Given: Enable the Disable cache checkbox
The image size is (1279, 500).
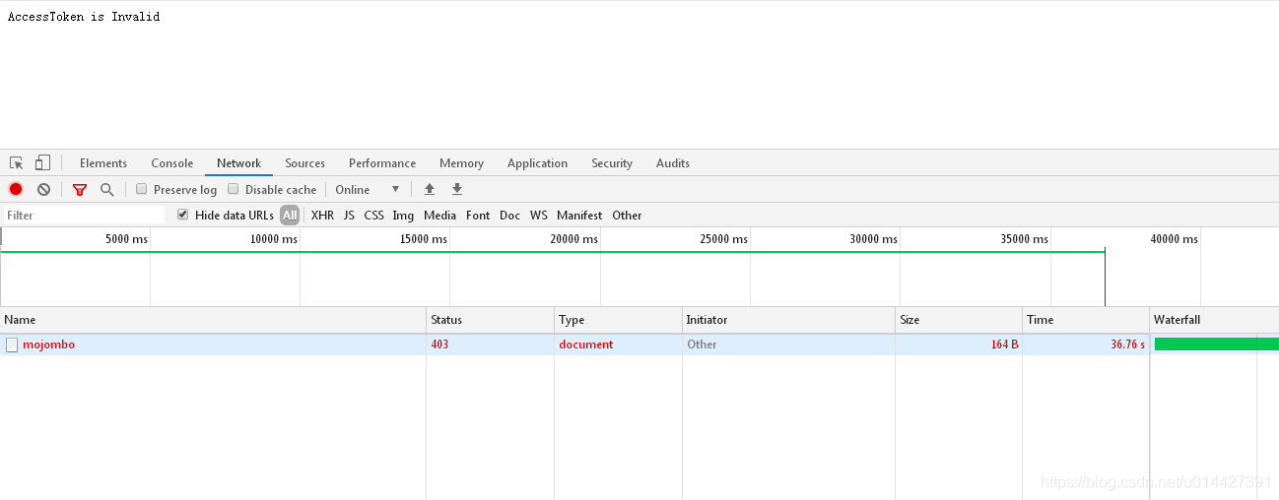Looking at the screenshot, I should (234, 189).
